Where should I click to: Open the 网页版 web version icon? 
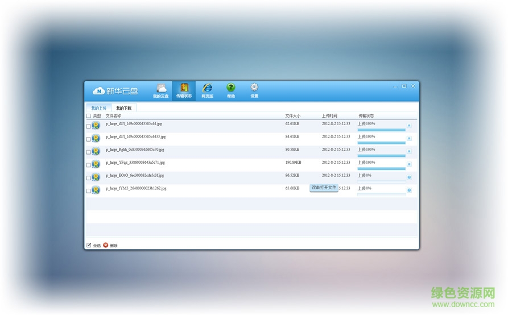(207, 90)
